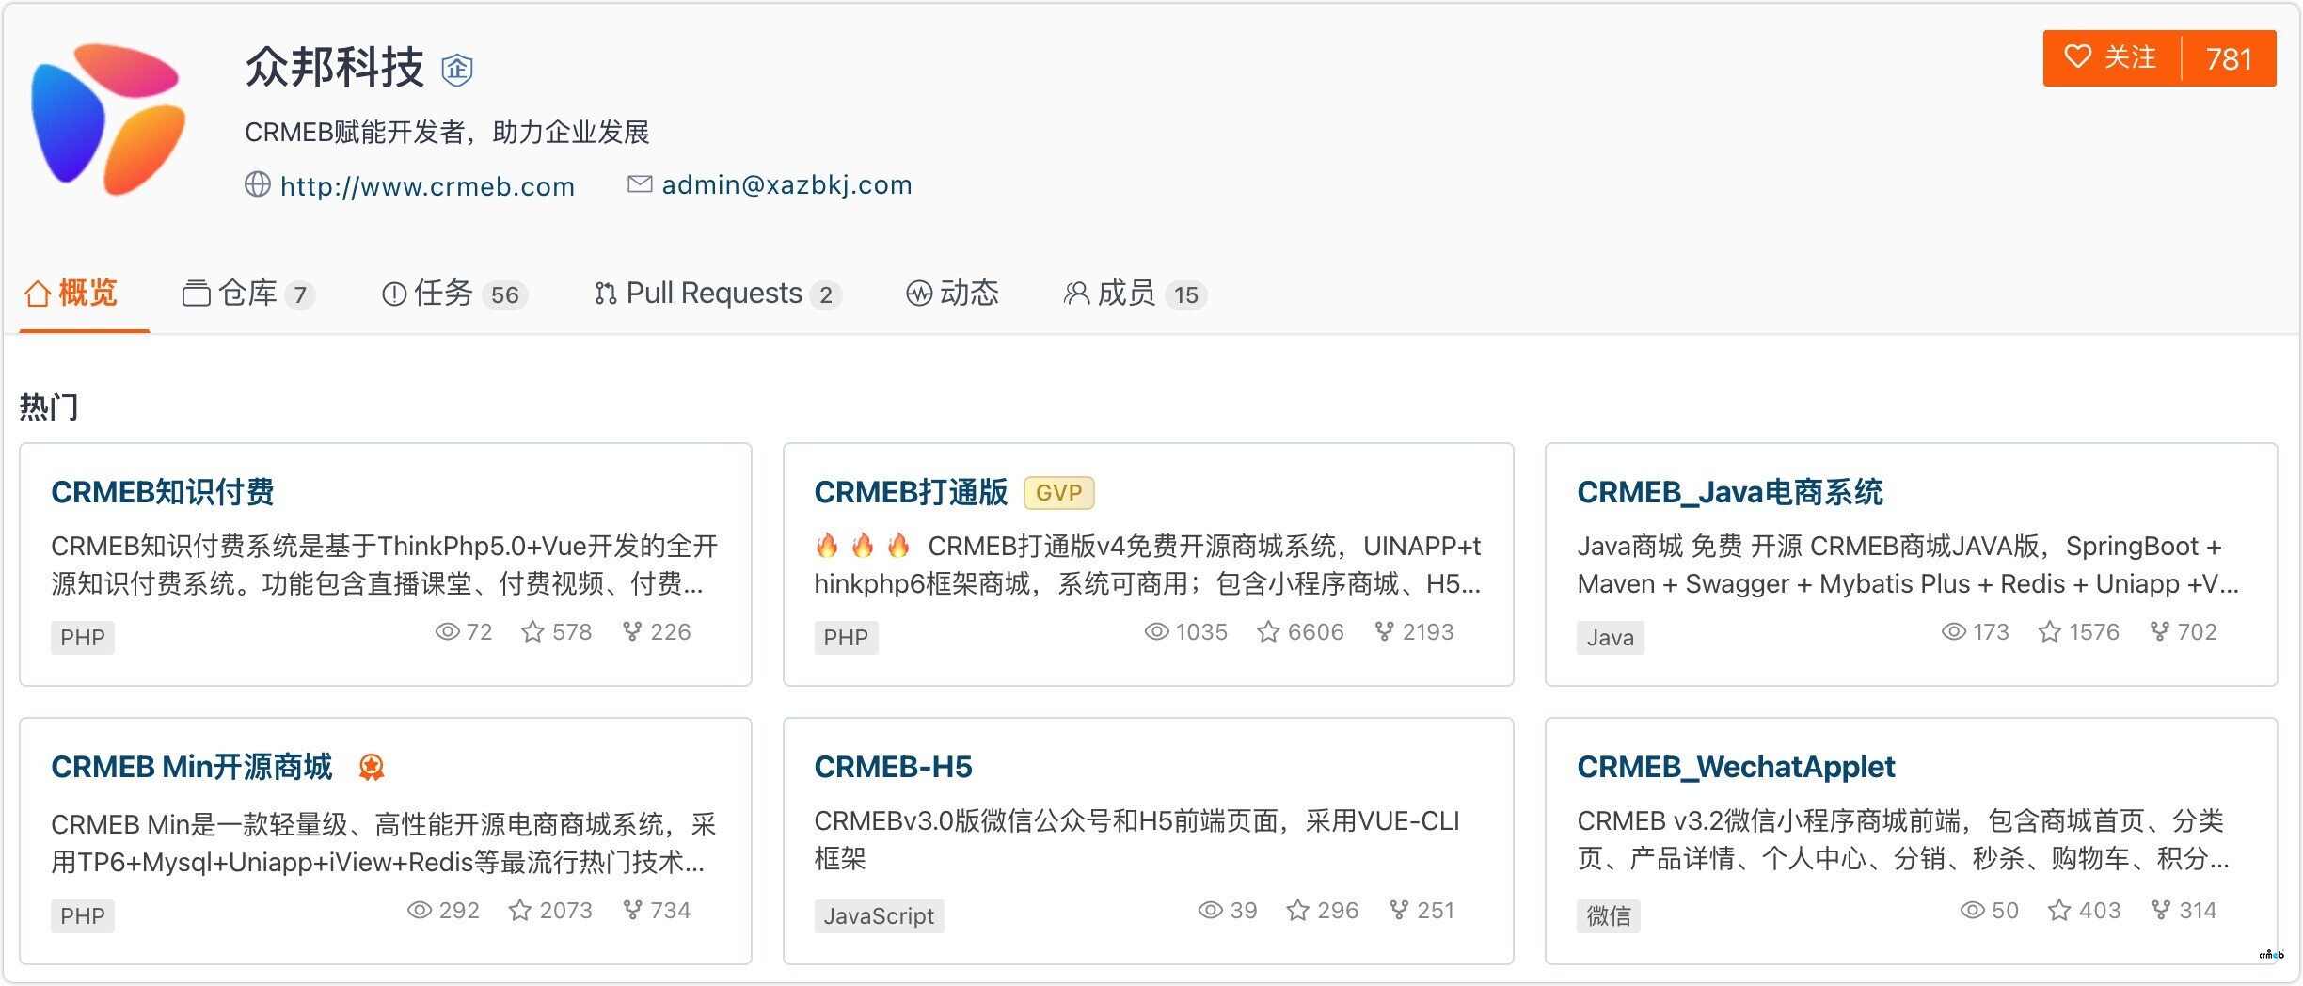Open the CRMEB_Java电商系统 repository
The width and height of the screenshot is (2303, 986).
pos(1730,492)
